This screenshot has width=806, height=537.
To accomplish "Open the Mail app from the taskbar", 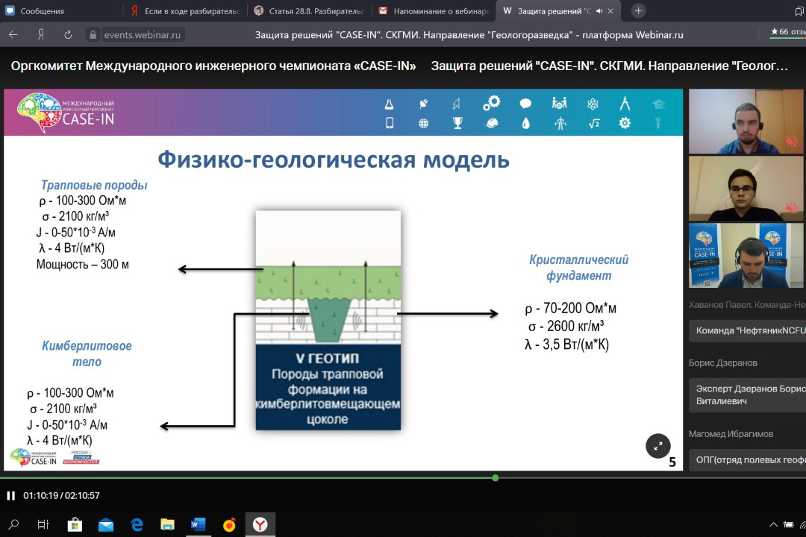I will coord(106,524).
